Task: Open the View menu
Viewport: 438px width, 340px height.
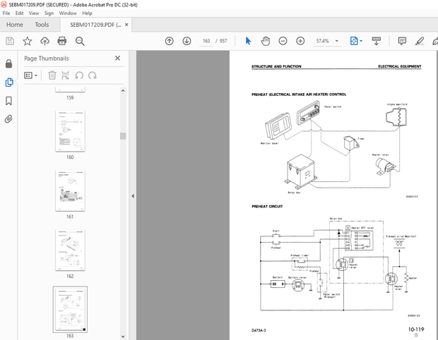Action: [34, 13]
